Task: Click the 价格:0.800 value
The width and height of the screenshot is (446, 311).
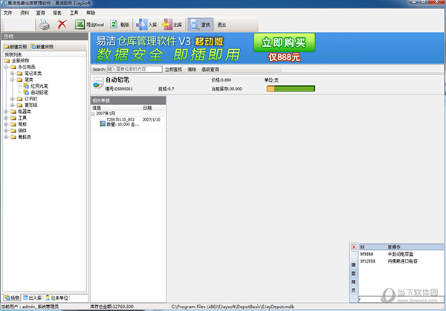Action: (x=221, y=80)
